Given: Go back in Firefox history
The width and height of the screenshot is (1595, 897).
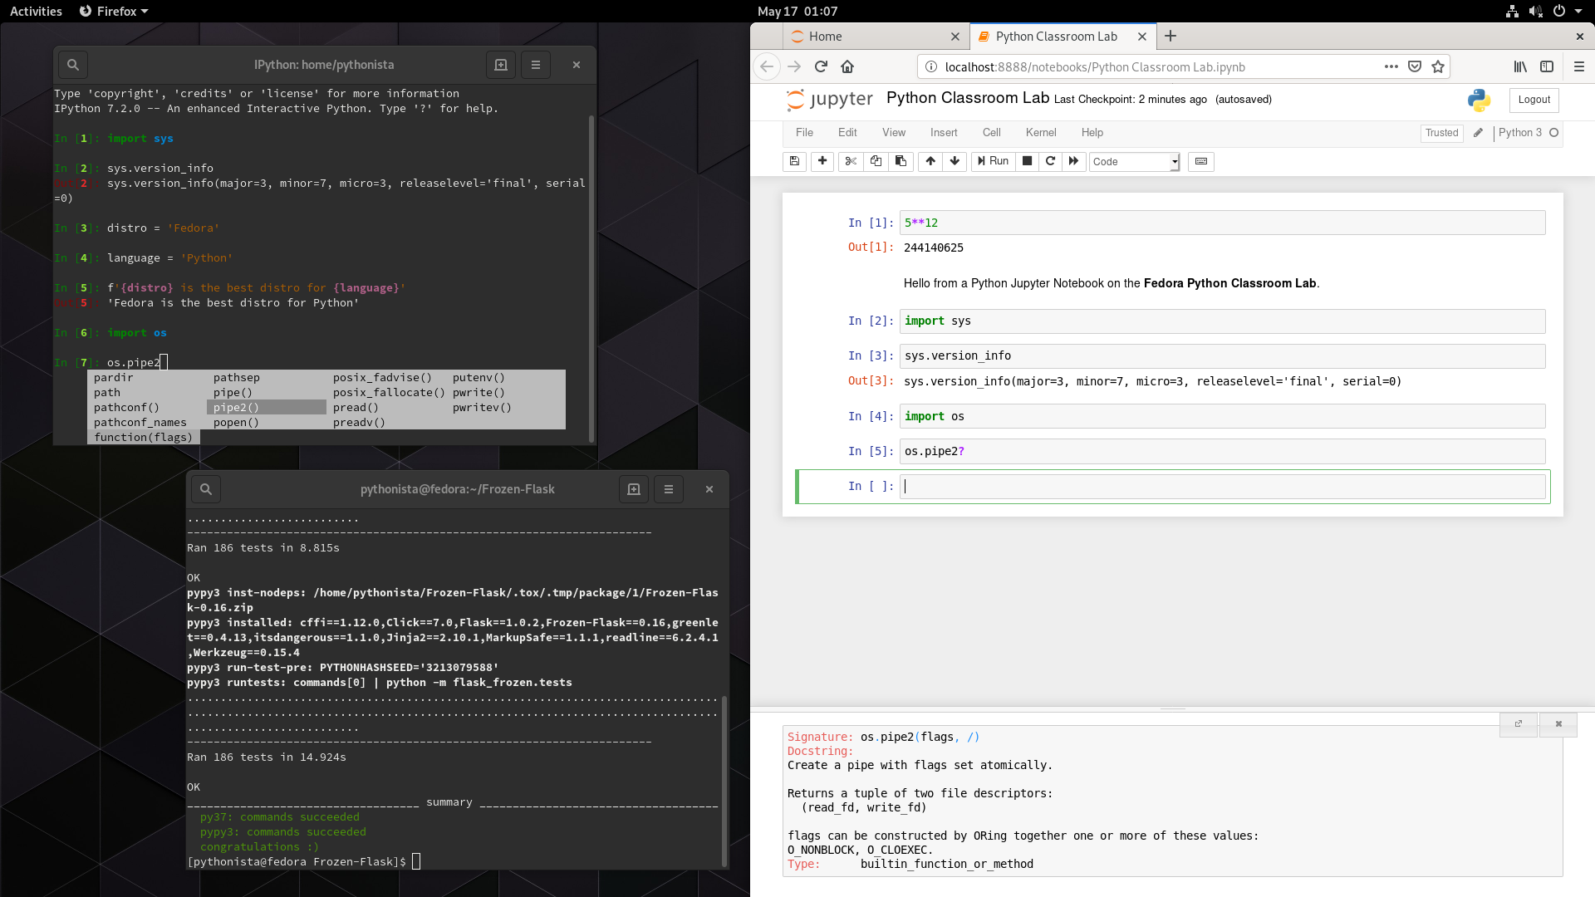Looking at the screenshot, I should point(767,66).
